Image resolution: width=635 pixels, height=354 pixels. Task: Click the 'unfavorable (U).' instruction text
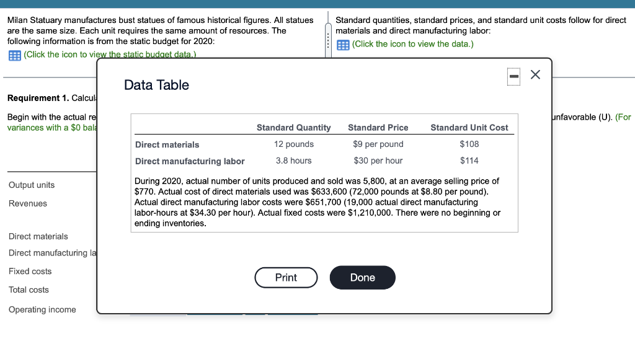click(582, 117)
